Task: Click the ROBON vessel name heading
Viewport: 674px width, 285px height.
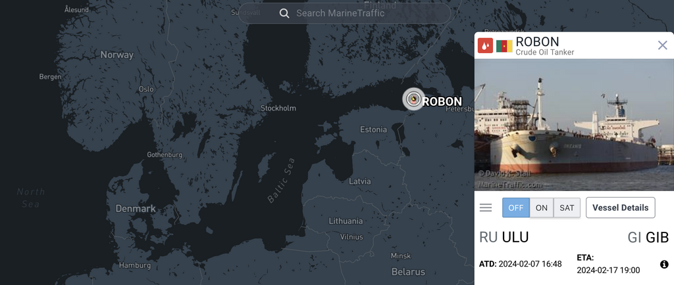Action: (537, 41)
